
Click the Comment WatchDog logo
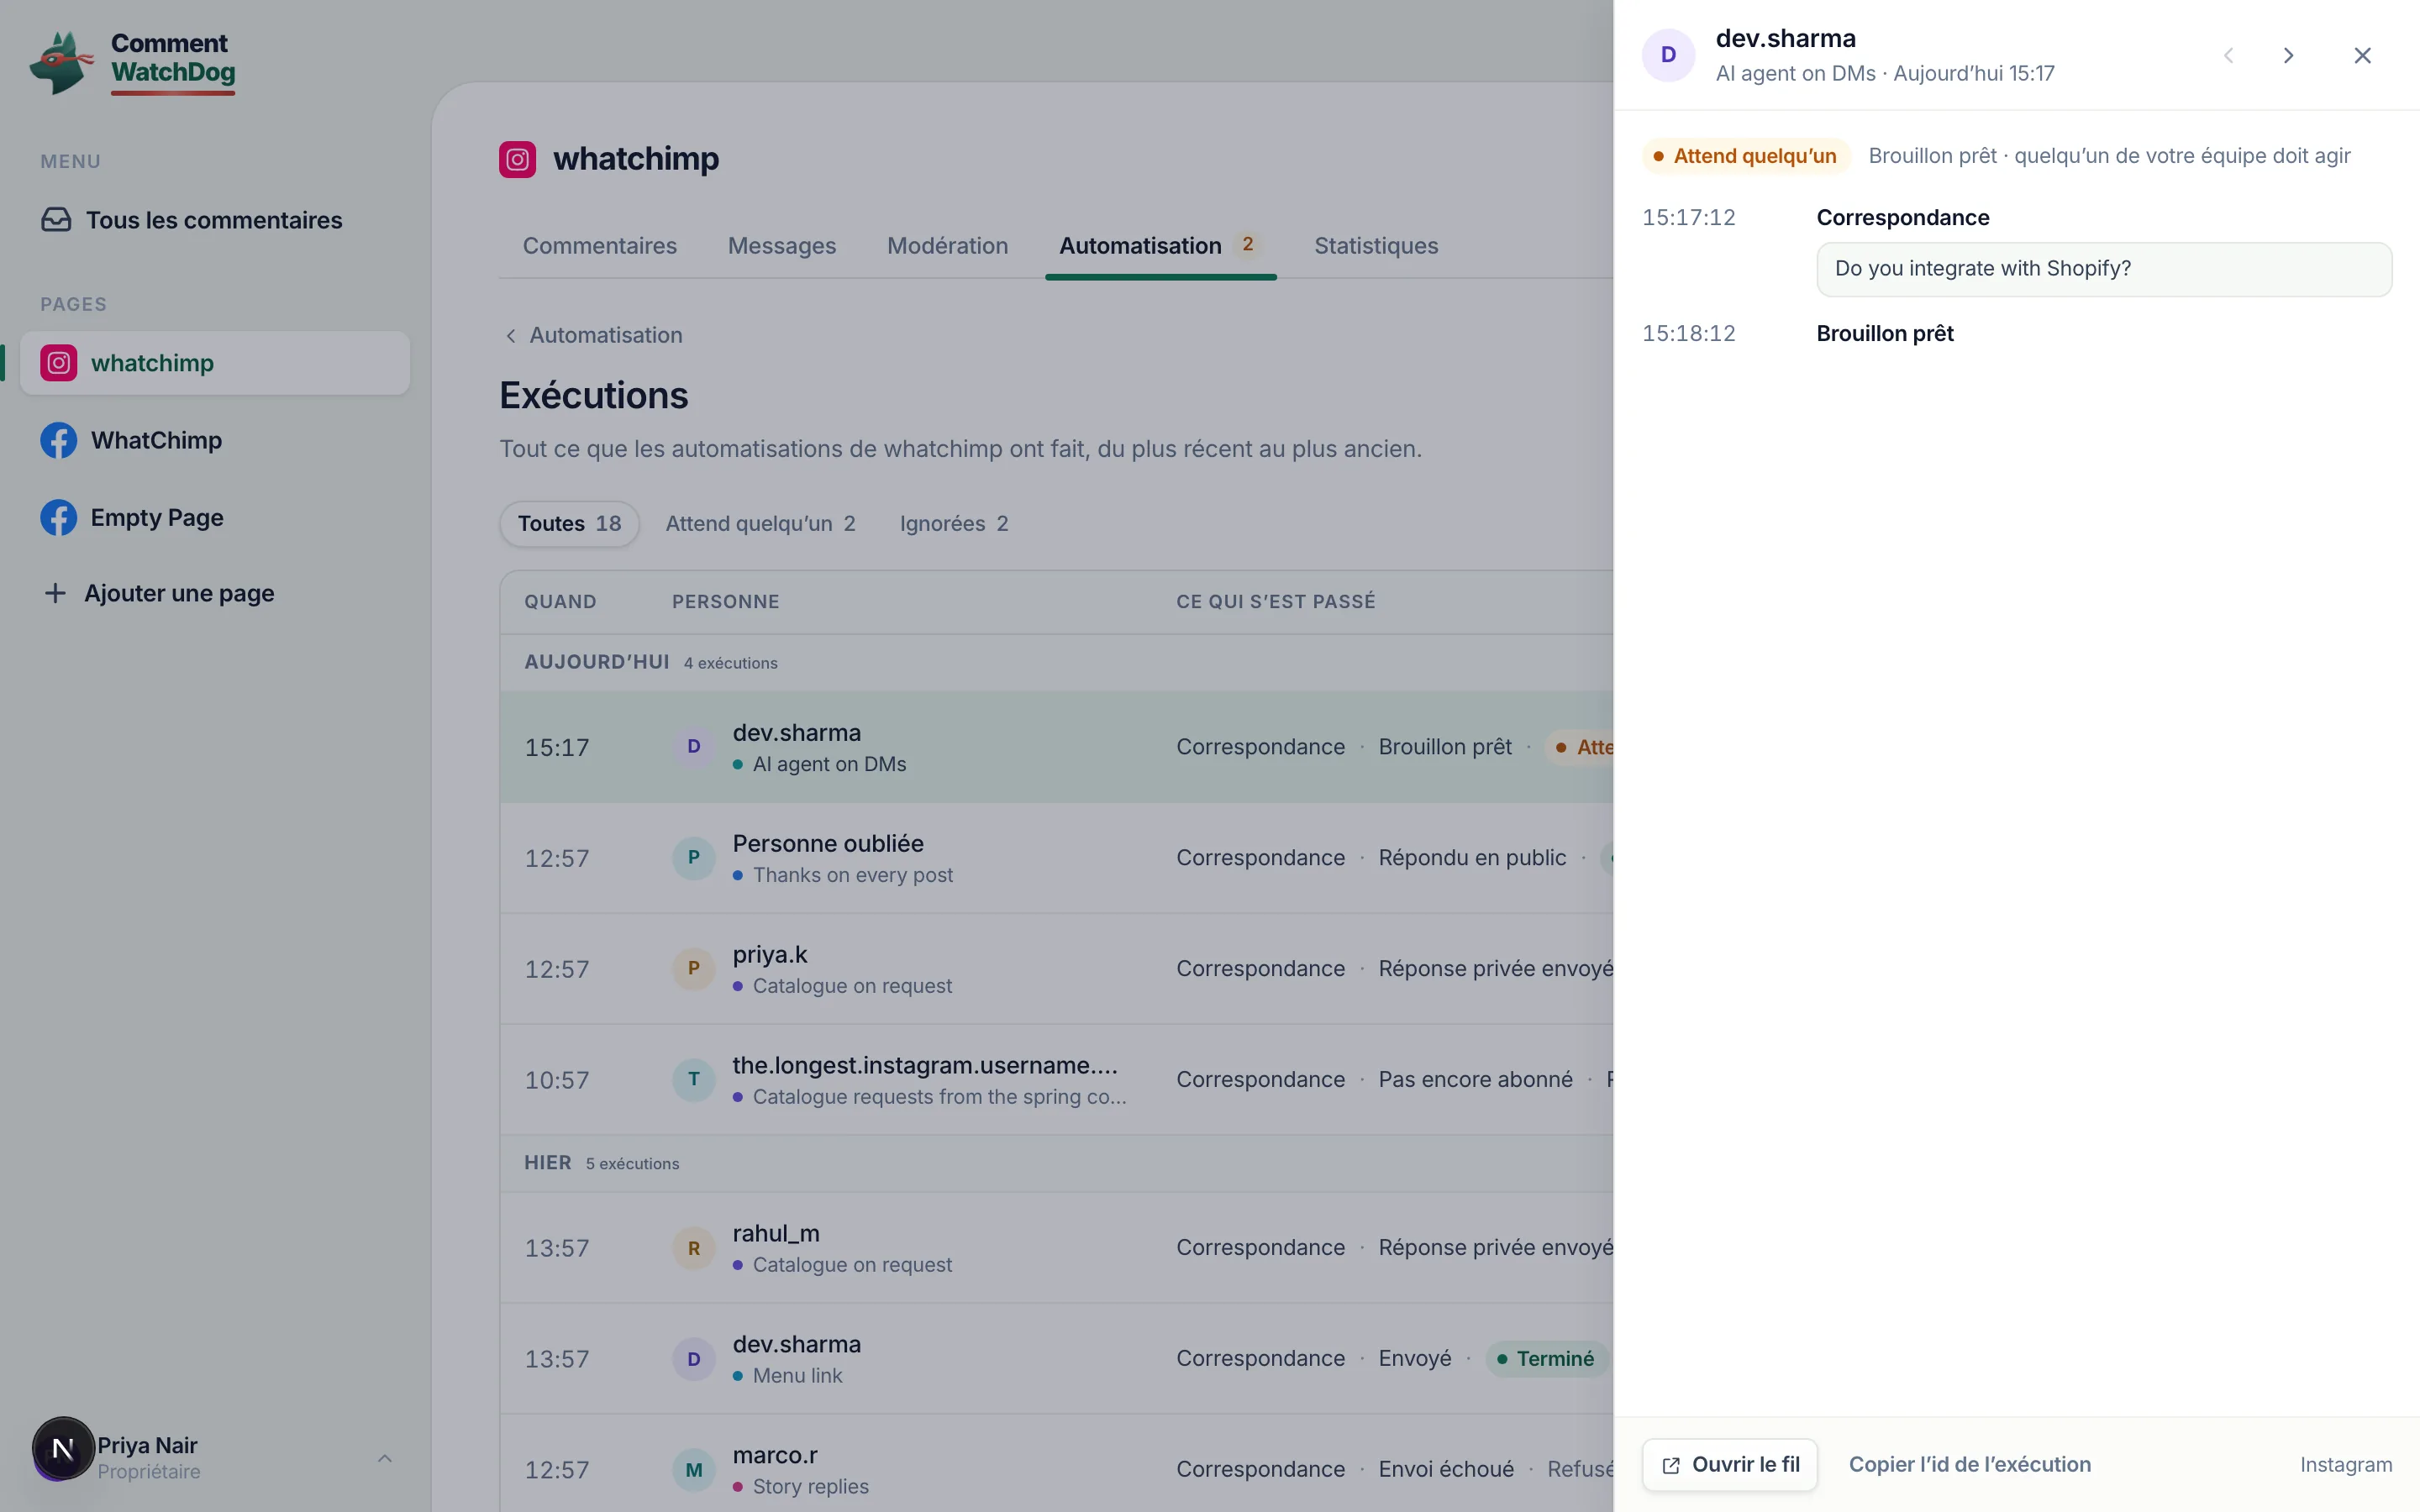click(x=133, y=62)
